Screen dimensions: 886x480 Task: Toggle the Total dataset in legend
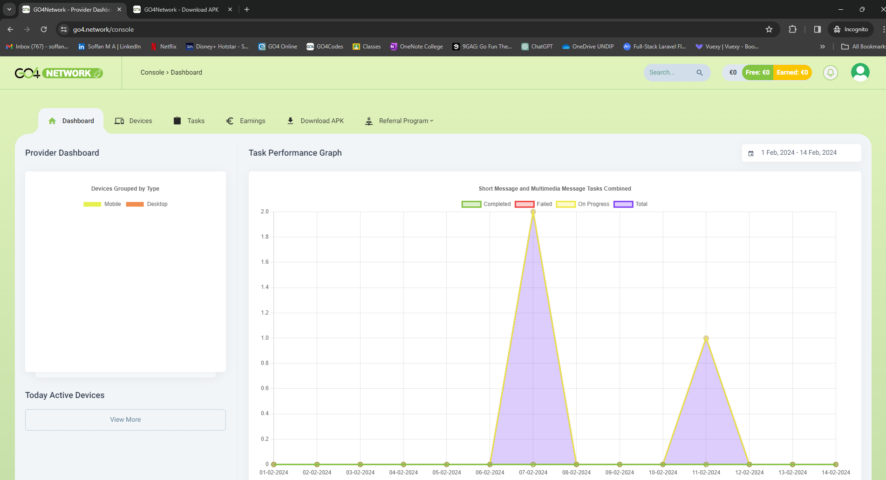[631, 204]
